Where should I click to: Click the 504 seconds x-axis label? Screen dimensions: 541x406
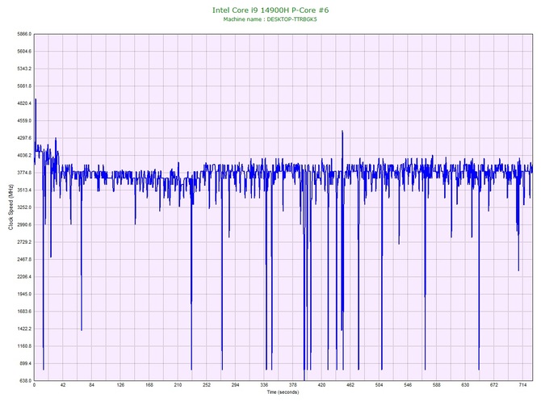point(380,385)
